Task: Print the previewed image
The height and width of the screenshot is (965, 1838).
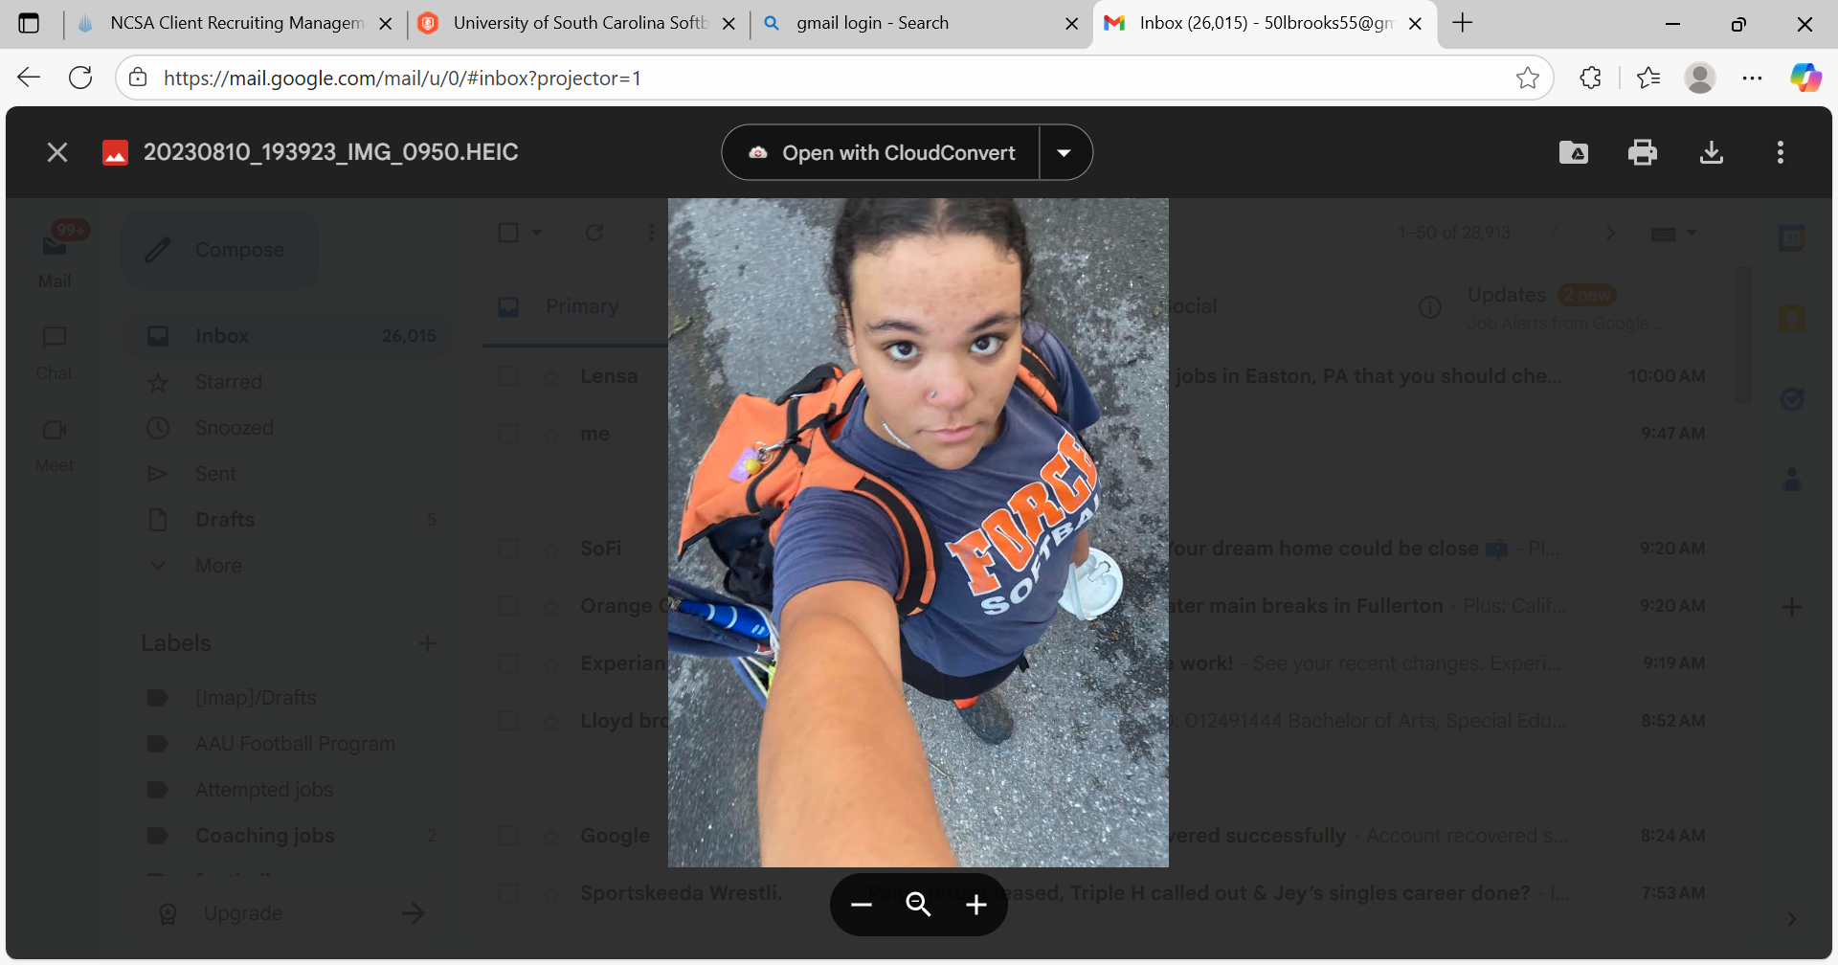Action: pyautogui.click(x=1643, y=152)
